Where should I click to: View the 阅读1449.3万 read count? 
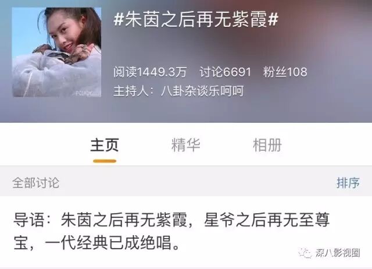coord(150,72)
